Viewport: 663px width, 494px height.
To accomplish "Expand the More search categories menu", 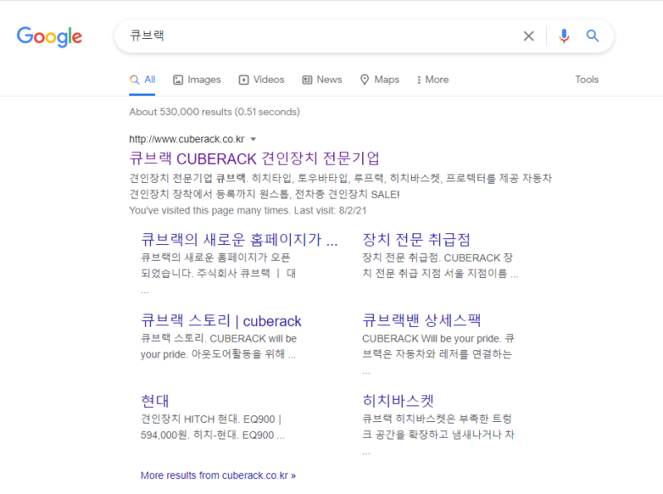I will 432,79.
